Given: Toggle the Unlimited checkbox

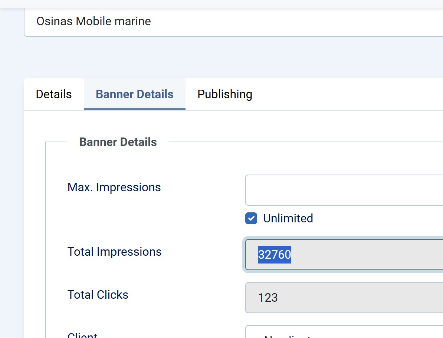Looking at the screenshot, I should tap(251, 218).
